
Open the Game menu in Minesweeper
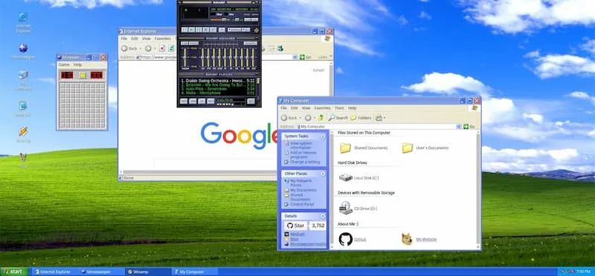(x=63, y=65)
